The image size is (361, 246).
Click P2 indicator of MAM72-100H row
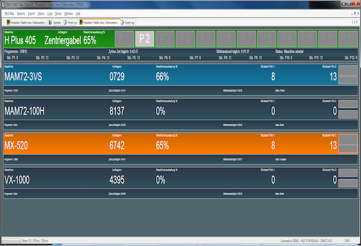(348, 114)
